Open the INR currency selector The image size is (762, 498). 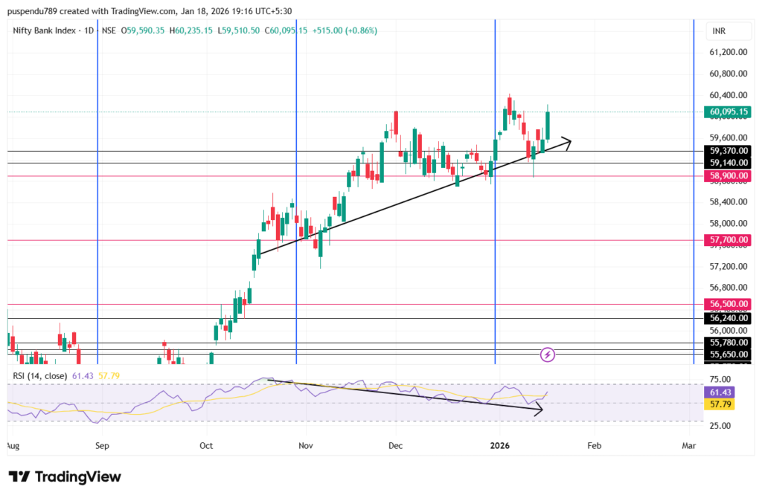pos(719,31)
